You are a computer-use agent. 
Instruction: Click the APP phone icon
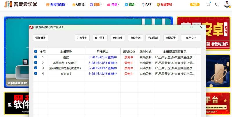pos(143,5)
